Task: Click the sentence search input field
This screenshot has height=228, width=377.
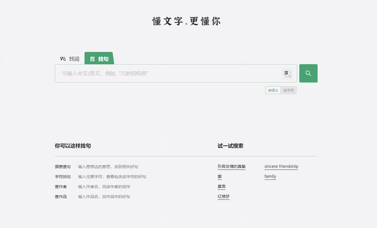Action: click(167, 73)
